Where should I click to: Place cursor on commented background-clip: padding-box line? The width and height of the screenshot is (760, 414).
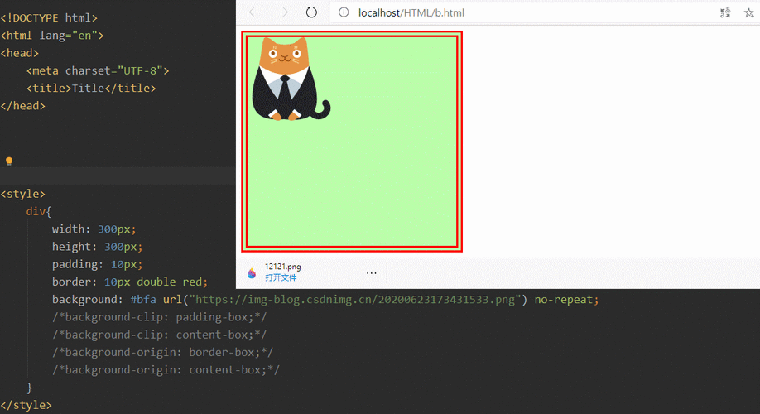click(x=159, y=317)
